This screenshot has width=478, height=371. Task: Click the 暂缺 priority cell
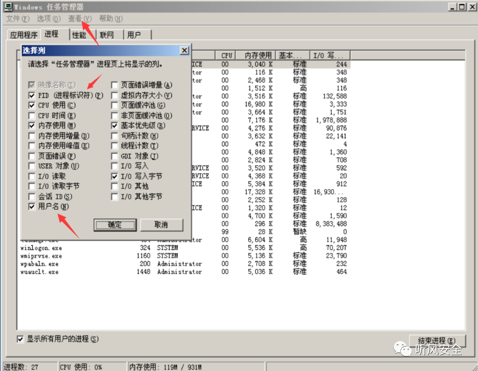(x=300, y=232)
